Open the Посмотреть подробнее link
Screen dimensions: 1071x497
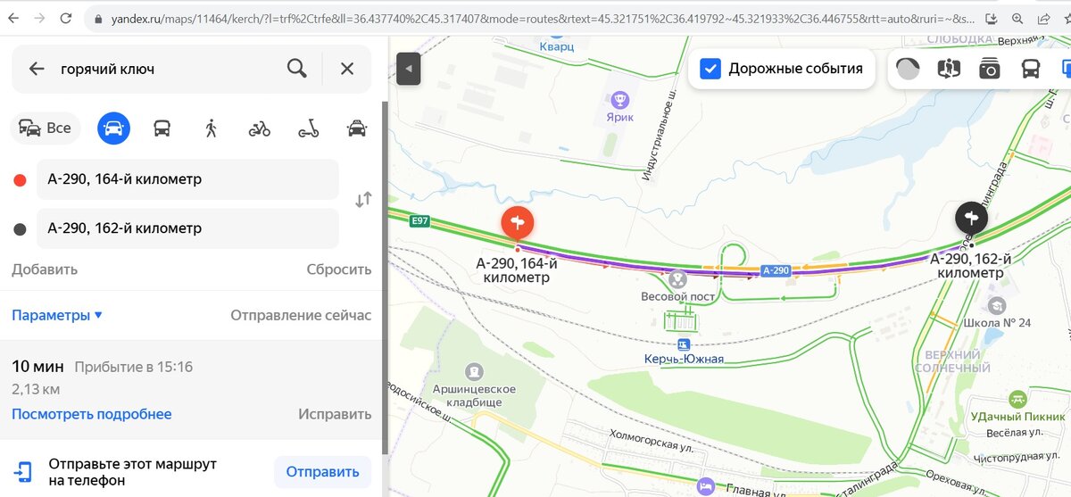[x=92, y=414]
